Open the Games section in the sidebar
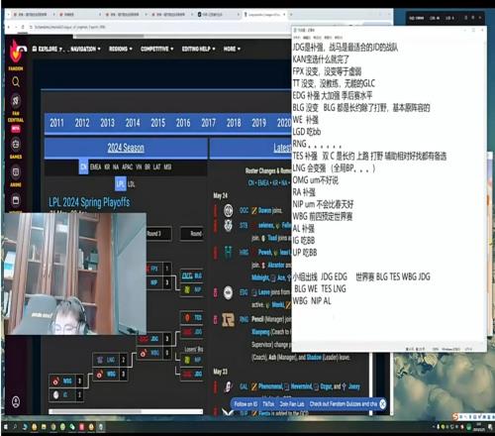Image resolution: width=495 pixels, height=436 pixels. (x=16, y=149)
